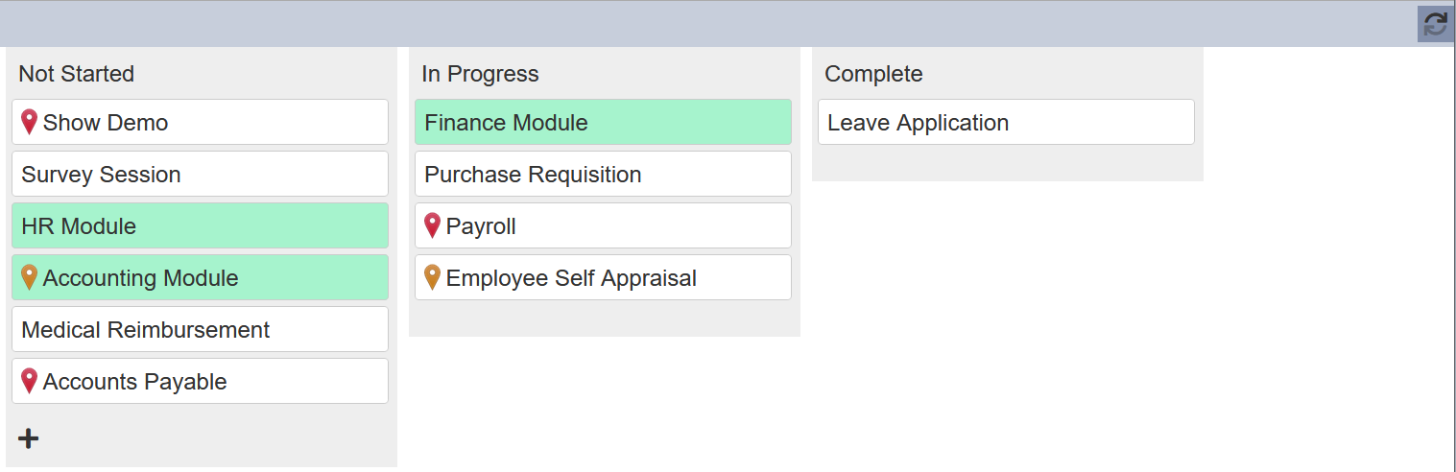This screenshot has width=1456, height=472.
Task: Open the Payroll card title
Action: tap(481, 226)
